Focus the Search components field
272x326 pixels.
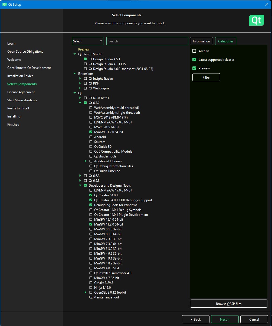147,41
